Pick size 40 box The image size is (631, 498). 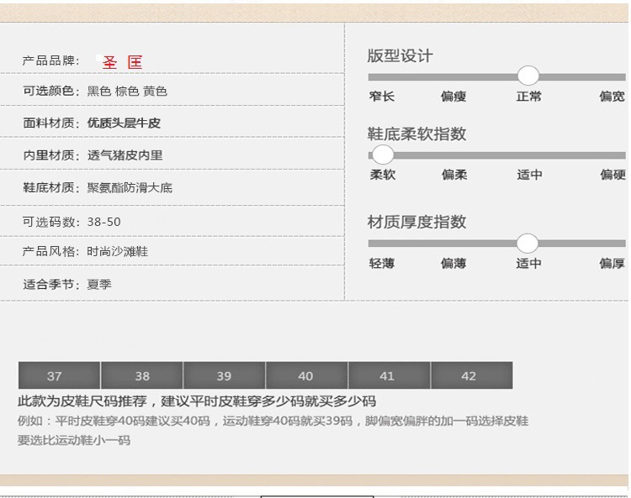point(305,375)
